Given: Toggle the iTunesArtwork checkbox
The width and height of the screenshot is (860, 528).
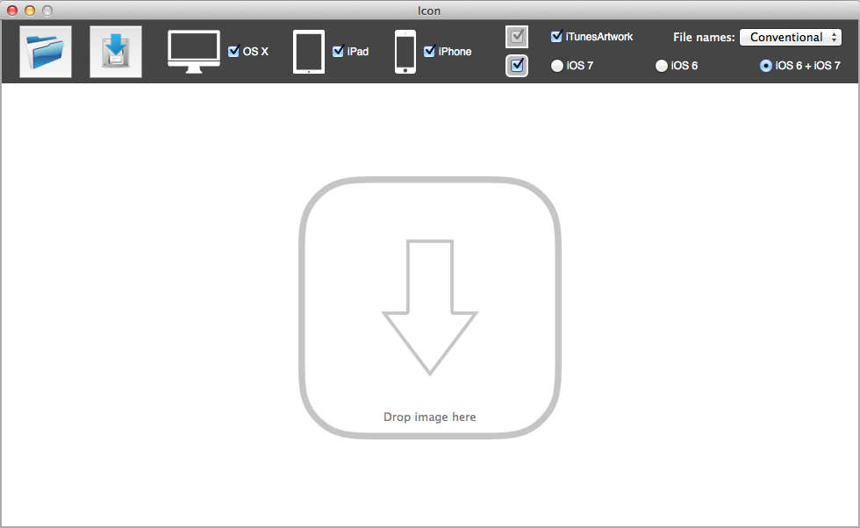Looking at the screenshot, I should 556,36.
